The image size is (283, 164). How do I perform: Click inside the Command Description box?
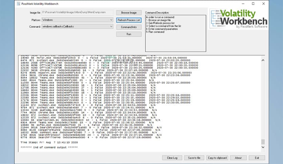tap(176, 34)
